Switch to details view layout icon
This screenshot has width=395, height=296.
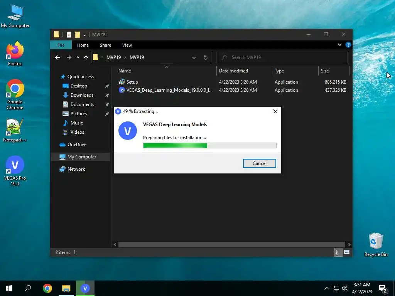pos(337,252)
